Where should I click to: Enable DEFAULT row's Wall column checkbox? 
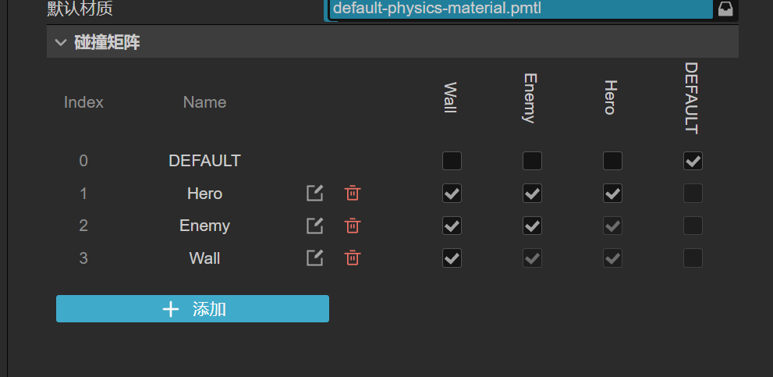452,161
